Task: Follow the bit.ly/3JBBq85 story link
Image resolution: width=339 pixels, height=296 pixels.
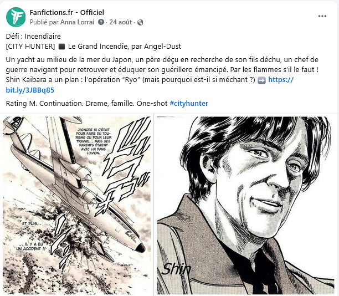Action: [x=30, y=90]
